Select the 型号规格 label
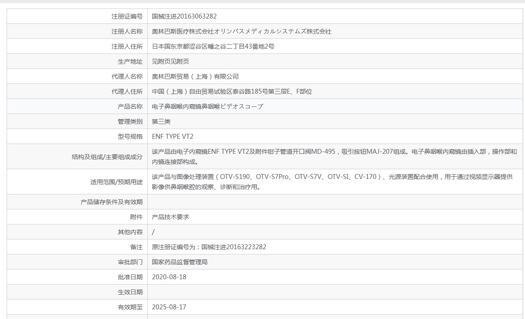This screenshot has height=319, width=525. (x=130, y=137)
